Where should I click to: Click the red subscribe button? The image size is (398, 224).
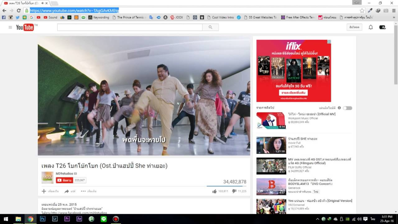coord(64,180)
